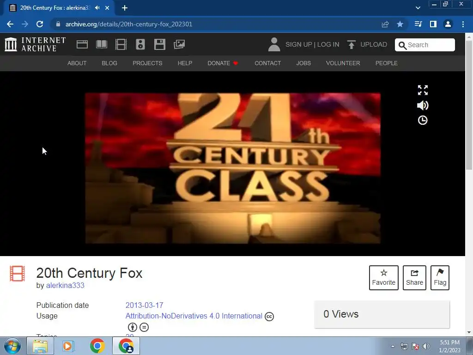The width and height of the screenshot is (473, 355).
Task: Toggle the Chrome side panel
Action: click(433, 24)
